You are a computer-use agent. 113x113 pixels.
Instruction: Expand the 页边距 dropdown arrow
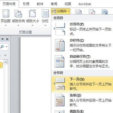(x=6, y=25)
